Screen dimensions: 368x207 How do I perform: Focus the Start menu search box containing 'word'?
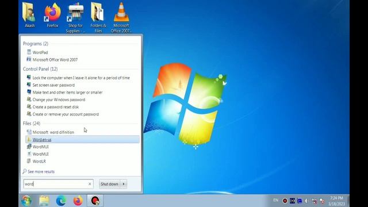point(58,184)
